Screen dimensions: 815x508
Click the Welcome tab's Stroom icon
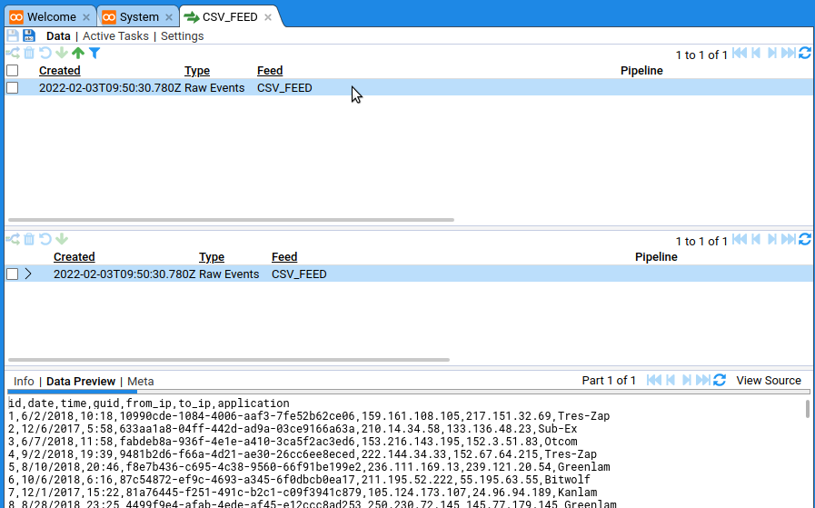point(16,16)
